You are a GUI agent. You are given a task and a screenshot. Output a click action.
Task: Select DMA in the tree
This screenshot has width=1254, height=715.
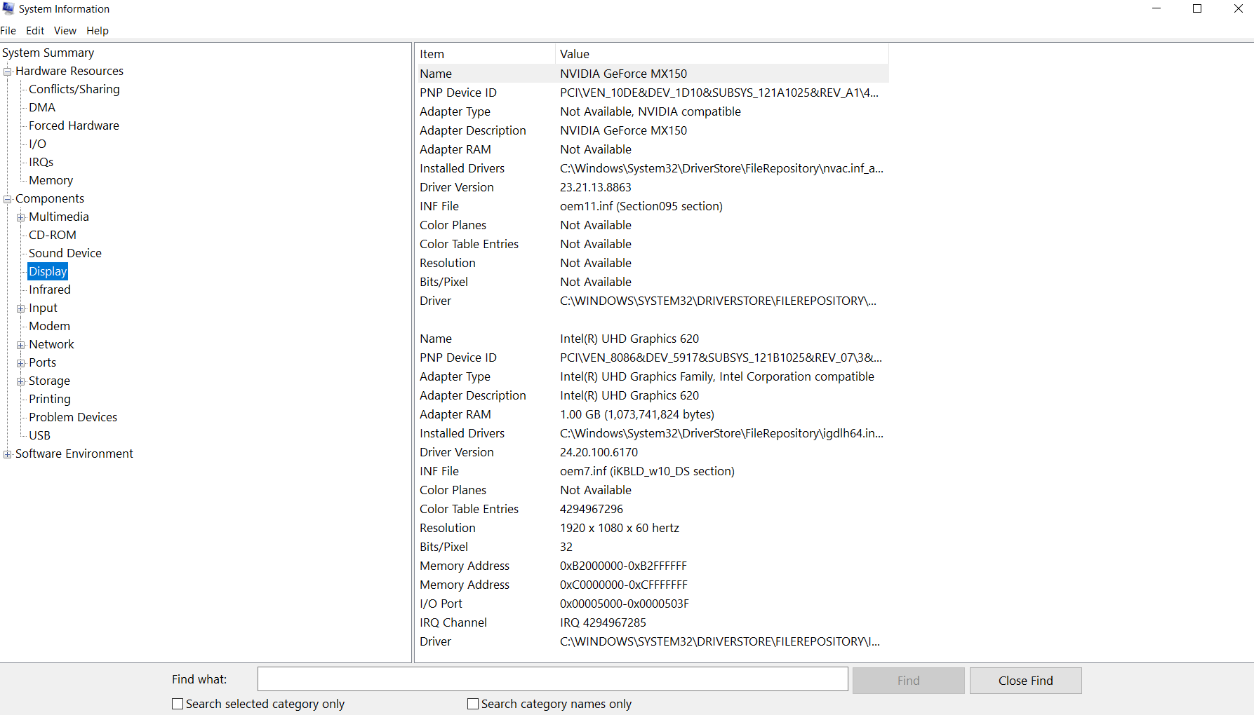(x=42, y=107)
